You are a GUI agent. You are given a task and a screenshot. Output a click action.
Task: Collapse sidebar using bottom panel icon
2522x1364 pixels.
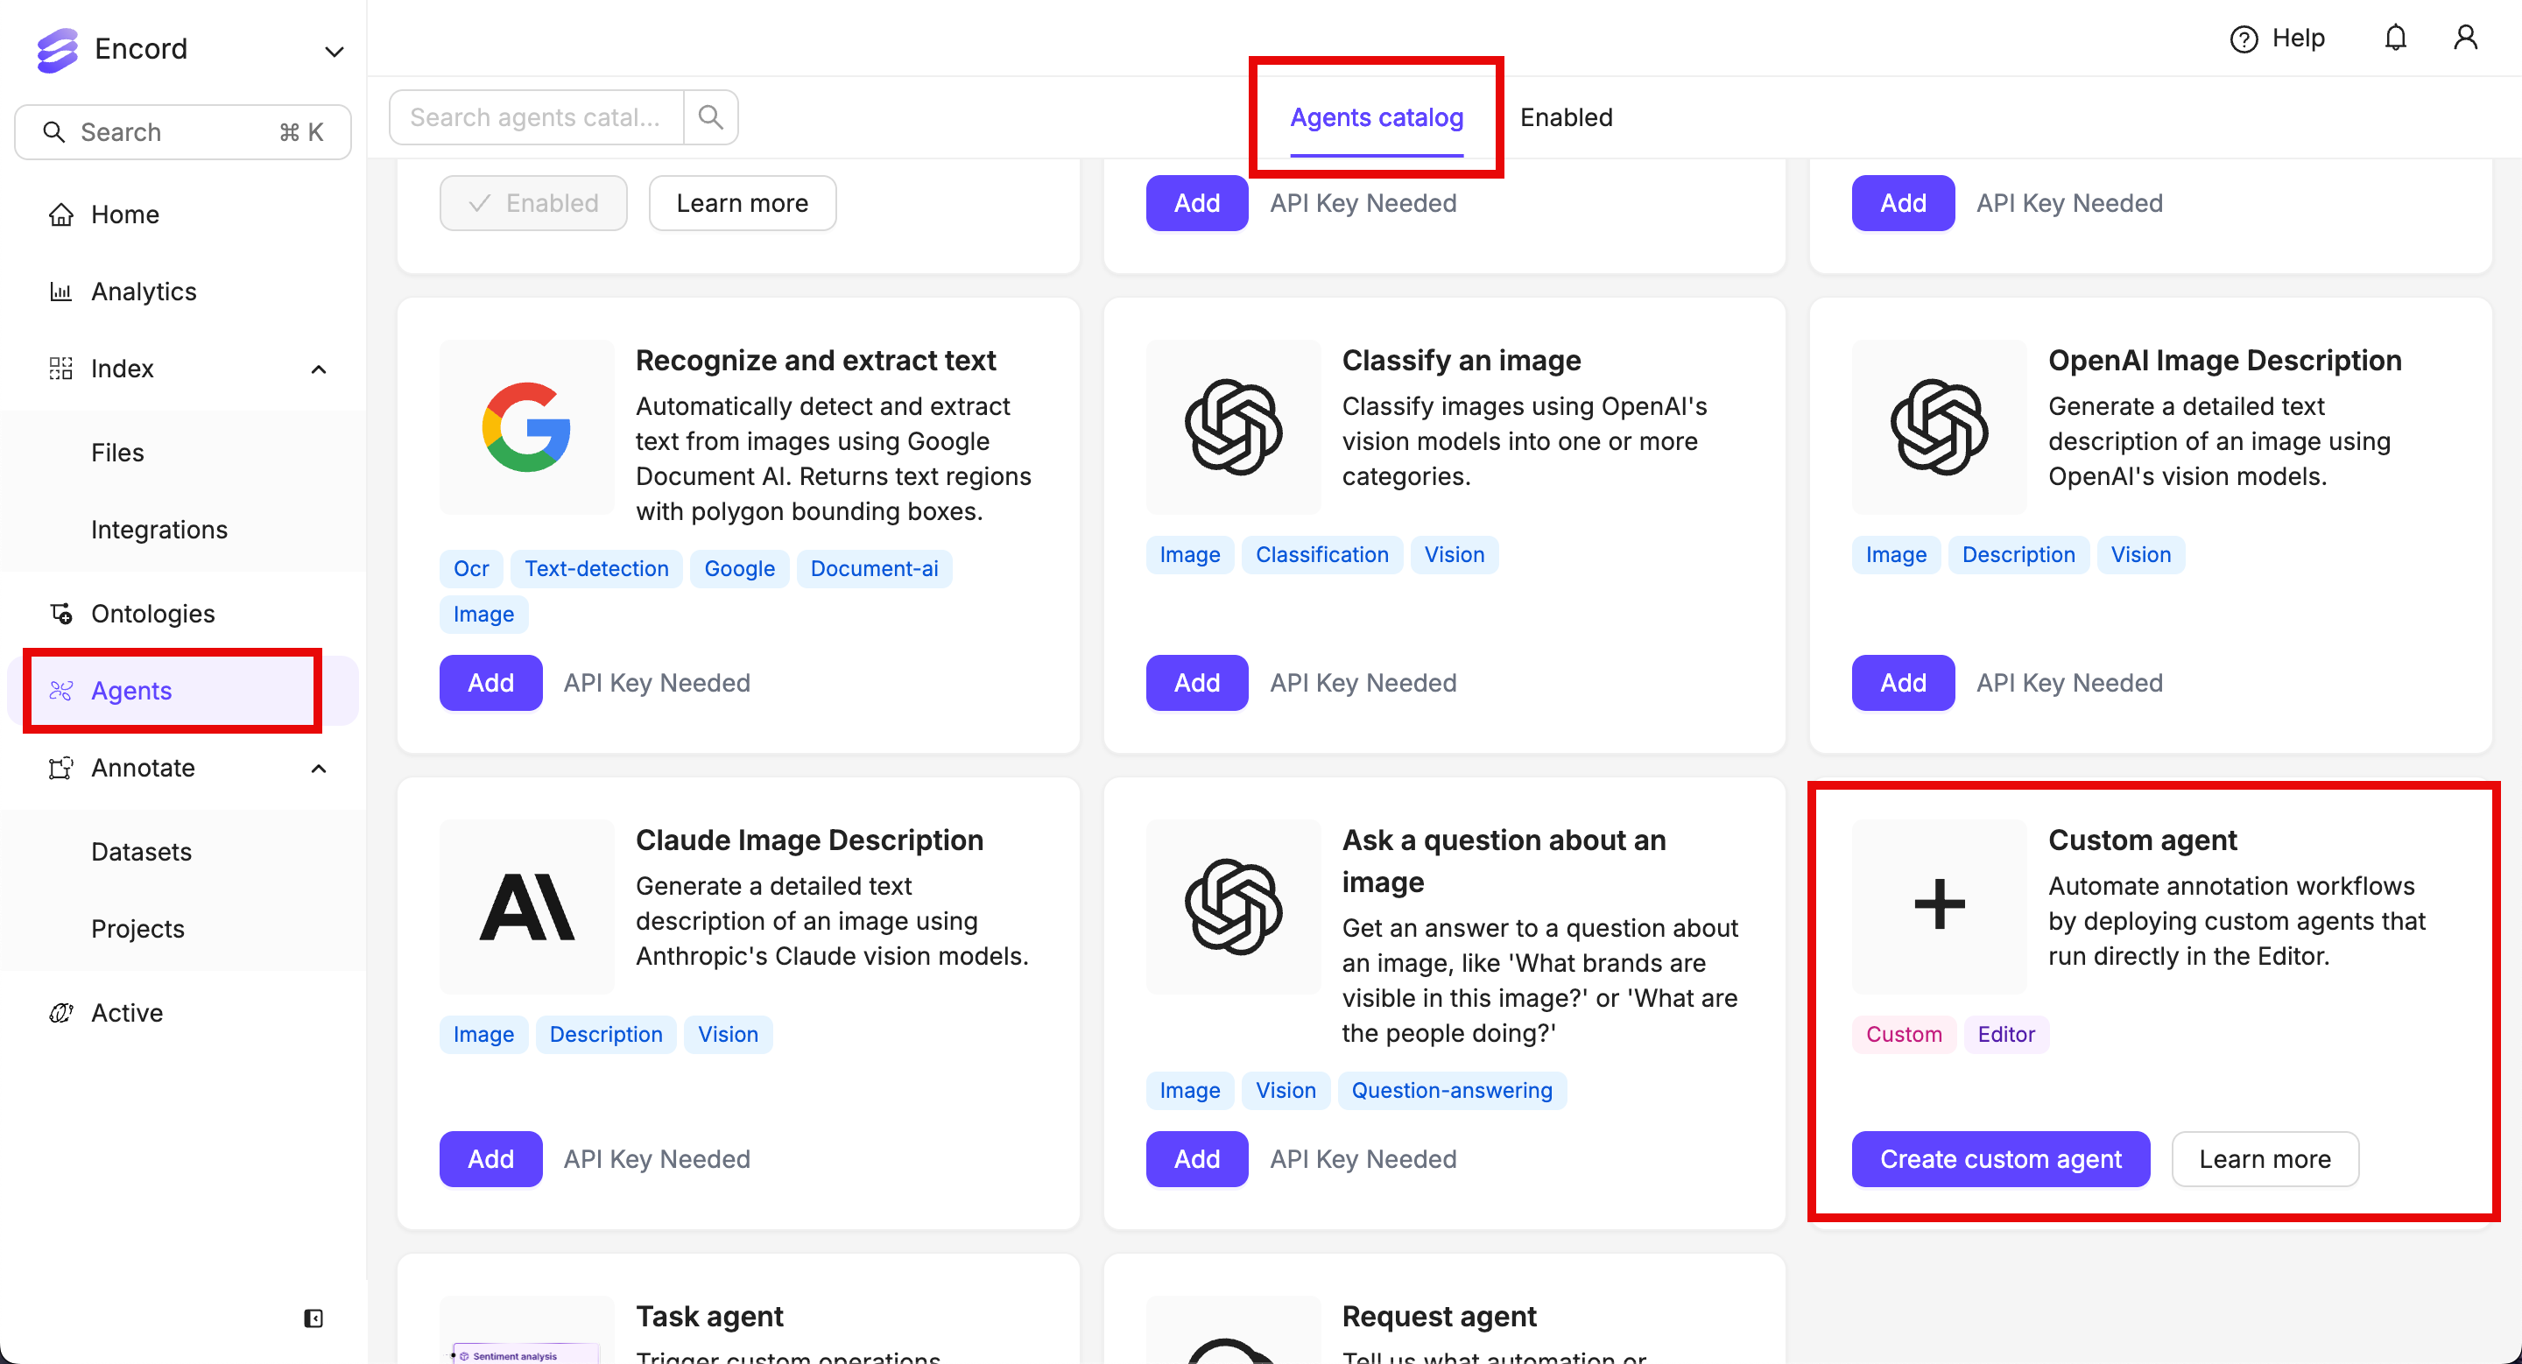313,1318
